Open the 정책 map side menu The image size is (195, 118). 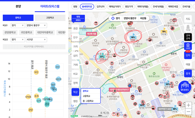pos(75,83)
